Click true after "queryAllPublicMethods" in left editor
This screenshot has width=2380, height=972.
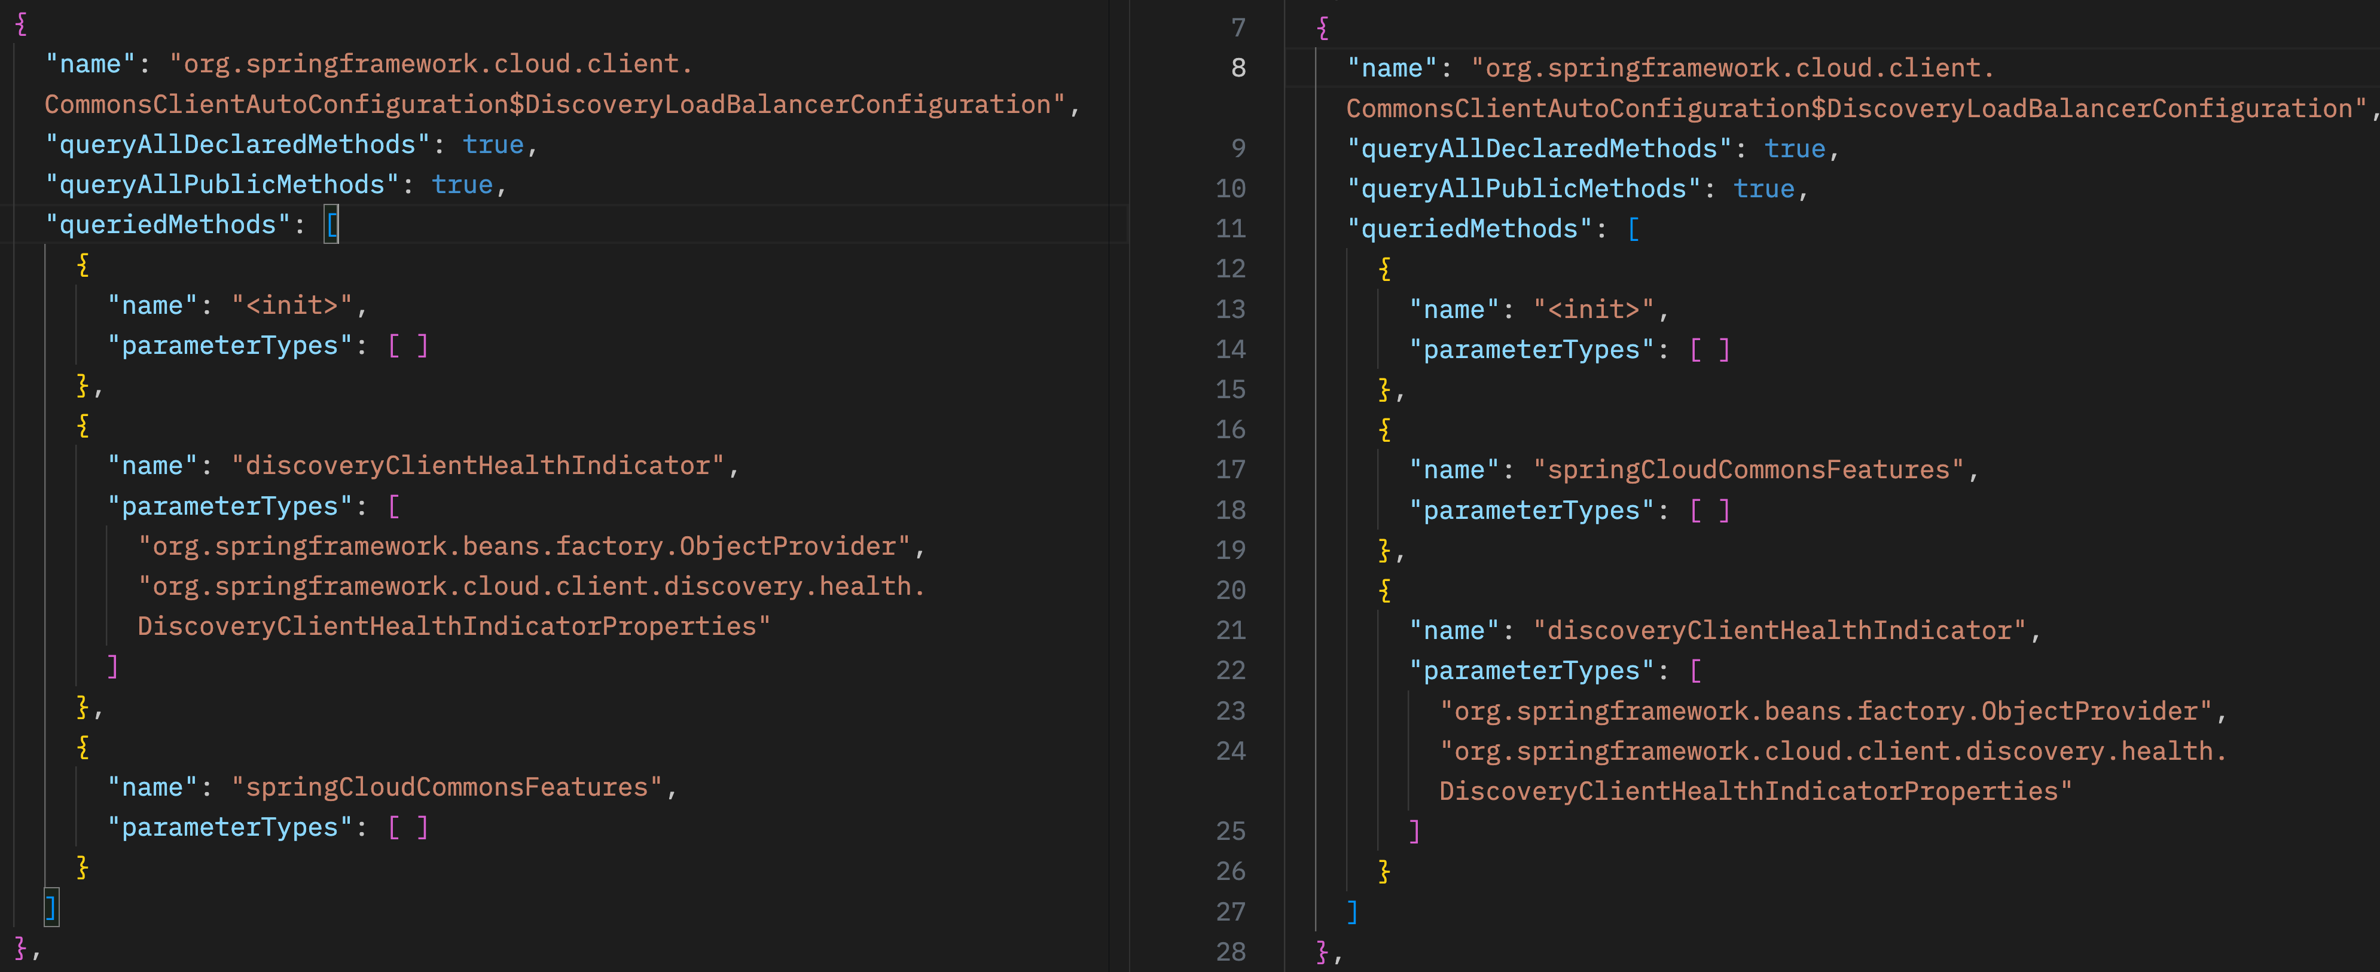coord(462,185)
